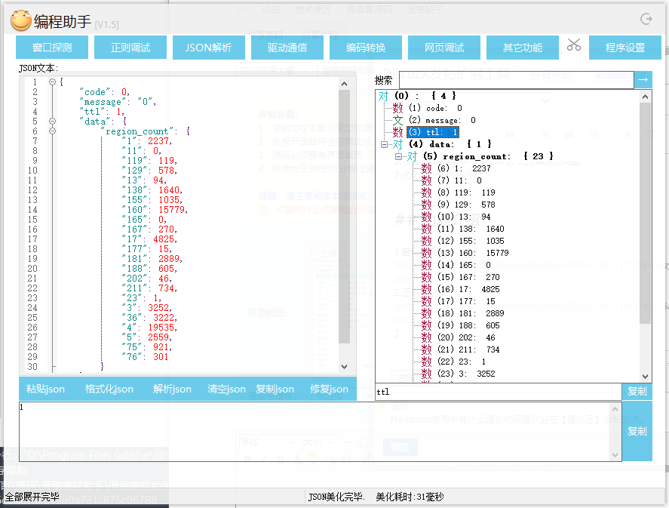Click status text 全部展开完毕
The height and width of the screenshot is (508, 669).
tap(32, 497)
